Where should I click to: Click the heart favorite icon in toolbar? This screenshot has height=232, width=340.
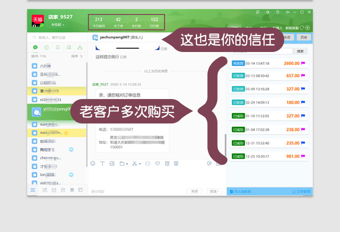pos(157,163)
